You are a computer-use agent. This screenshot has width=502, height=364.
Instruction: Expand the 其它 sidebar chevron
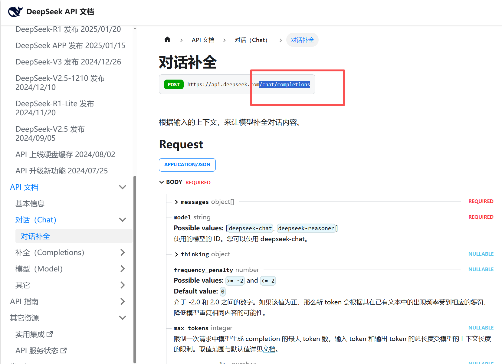pos(123,285)
